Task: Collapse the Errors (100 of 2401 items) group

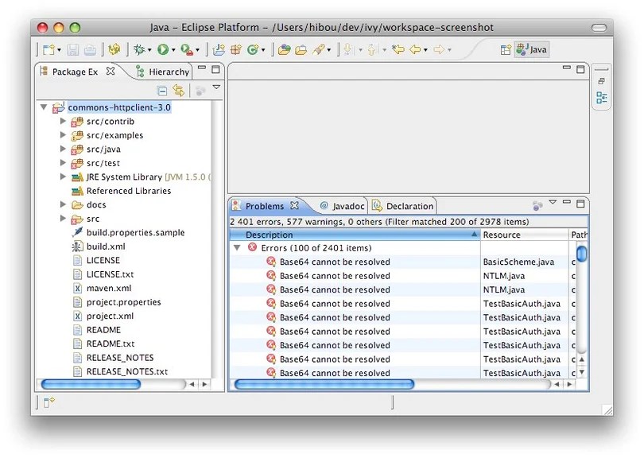Action: point(237,248)
